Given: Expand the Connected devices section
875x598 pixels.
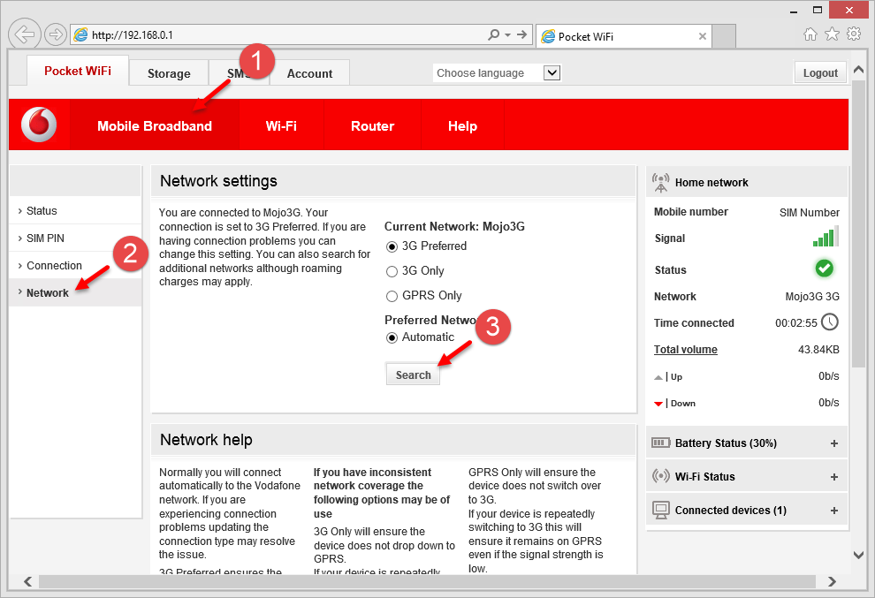Looking at the screenshot, I should click(833, 511).
